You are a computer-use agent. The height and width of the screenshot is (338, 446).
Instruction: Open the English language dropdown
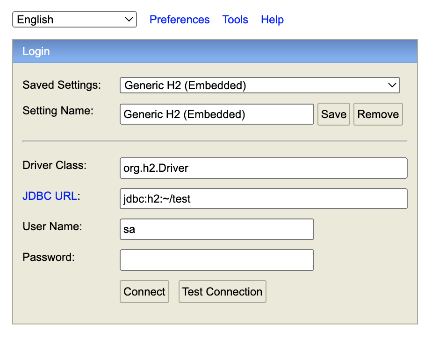pyautogui.click(x=74, y=20)
